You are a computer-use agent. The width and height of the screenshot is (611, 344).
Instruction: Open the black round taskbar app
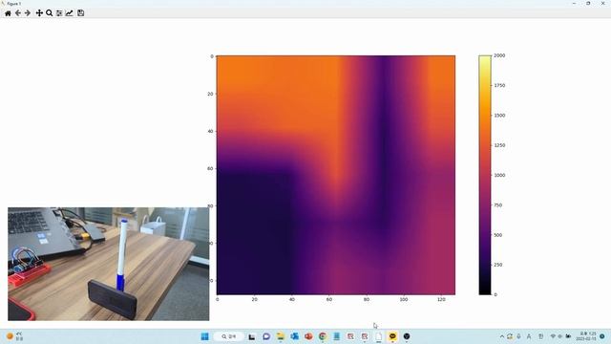point(407,336)
